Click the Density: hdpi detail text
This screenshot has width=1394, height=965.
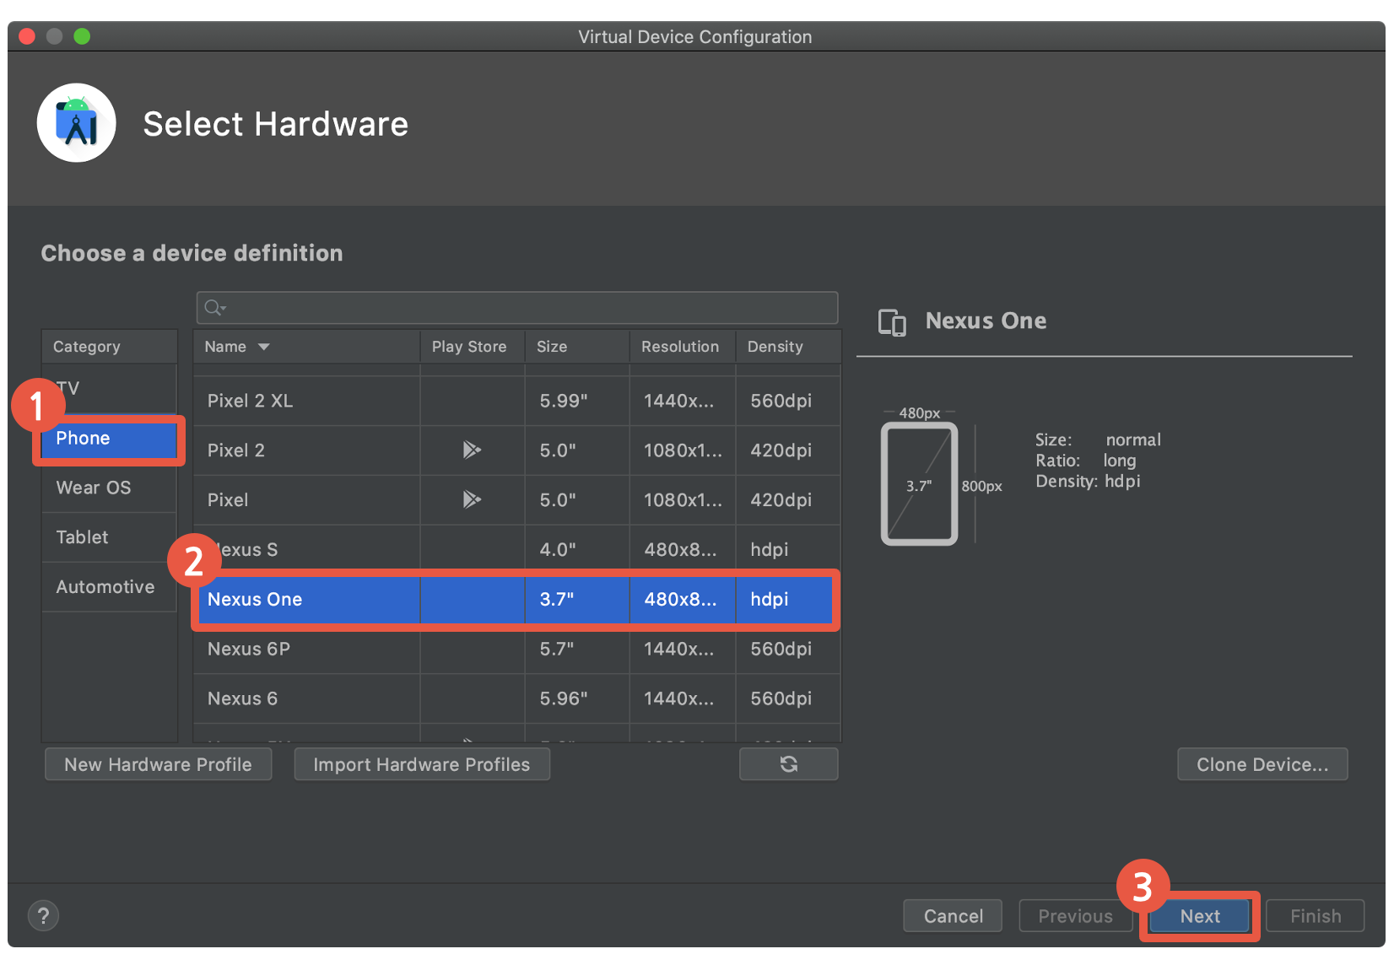coord(1088,482)
